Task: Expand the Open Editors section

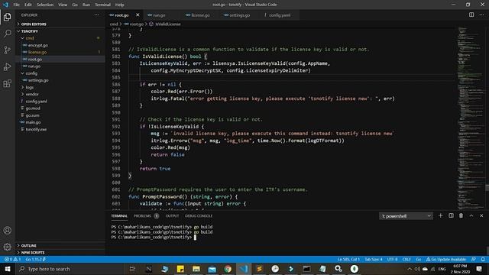Action: point(34,24)
